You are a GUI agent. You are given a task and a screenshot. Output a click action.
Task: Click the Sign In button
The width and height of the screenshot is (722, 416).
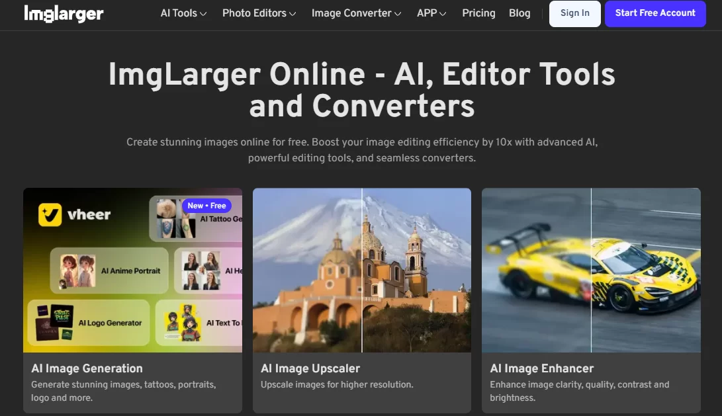(574, 13)
